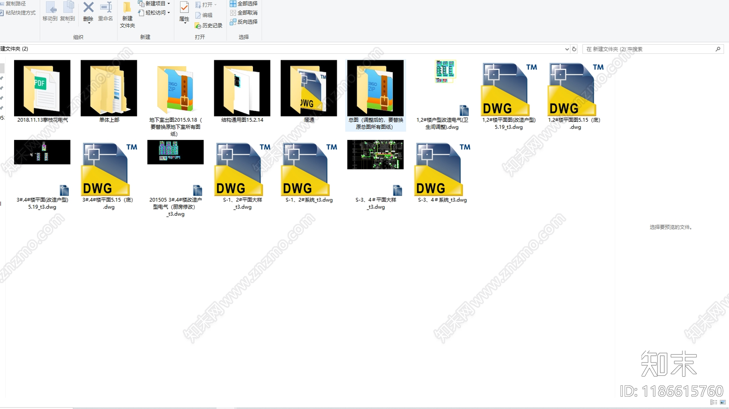Click 全部取消 to deselect all
Screen dimensions: 729x409
point(244,13)
